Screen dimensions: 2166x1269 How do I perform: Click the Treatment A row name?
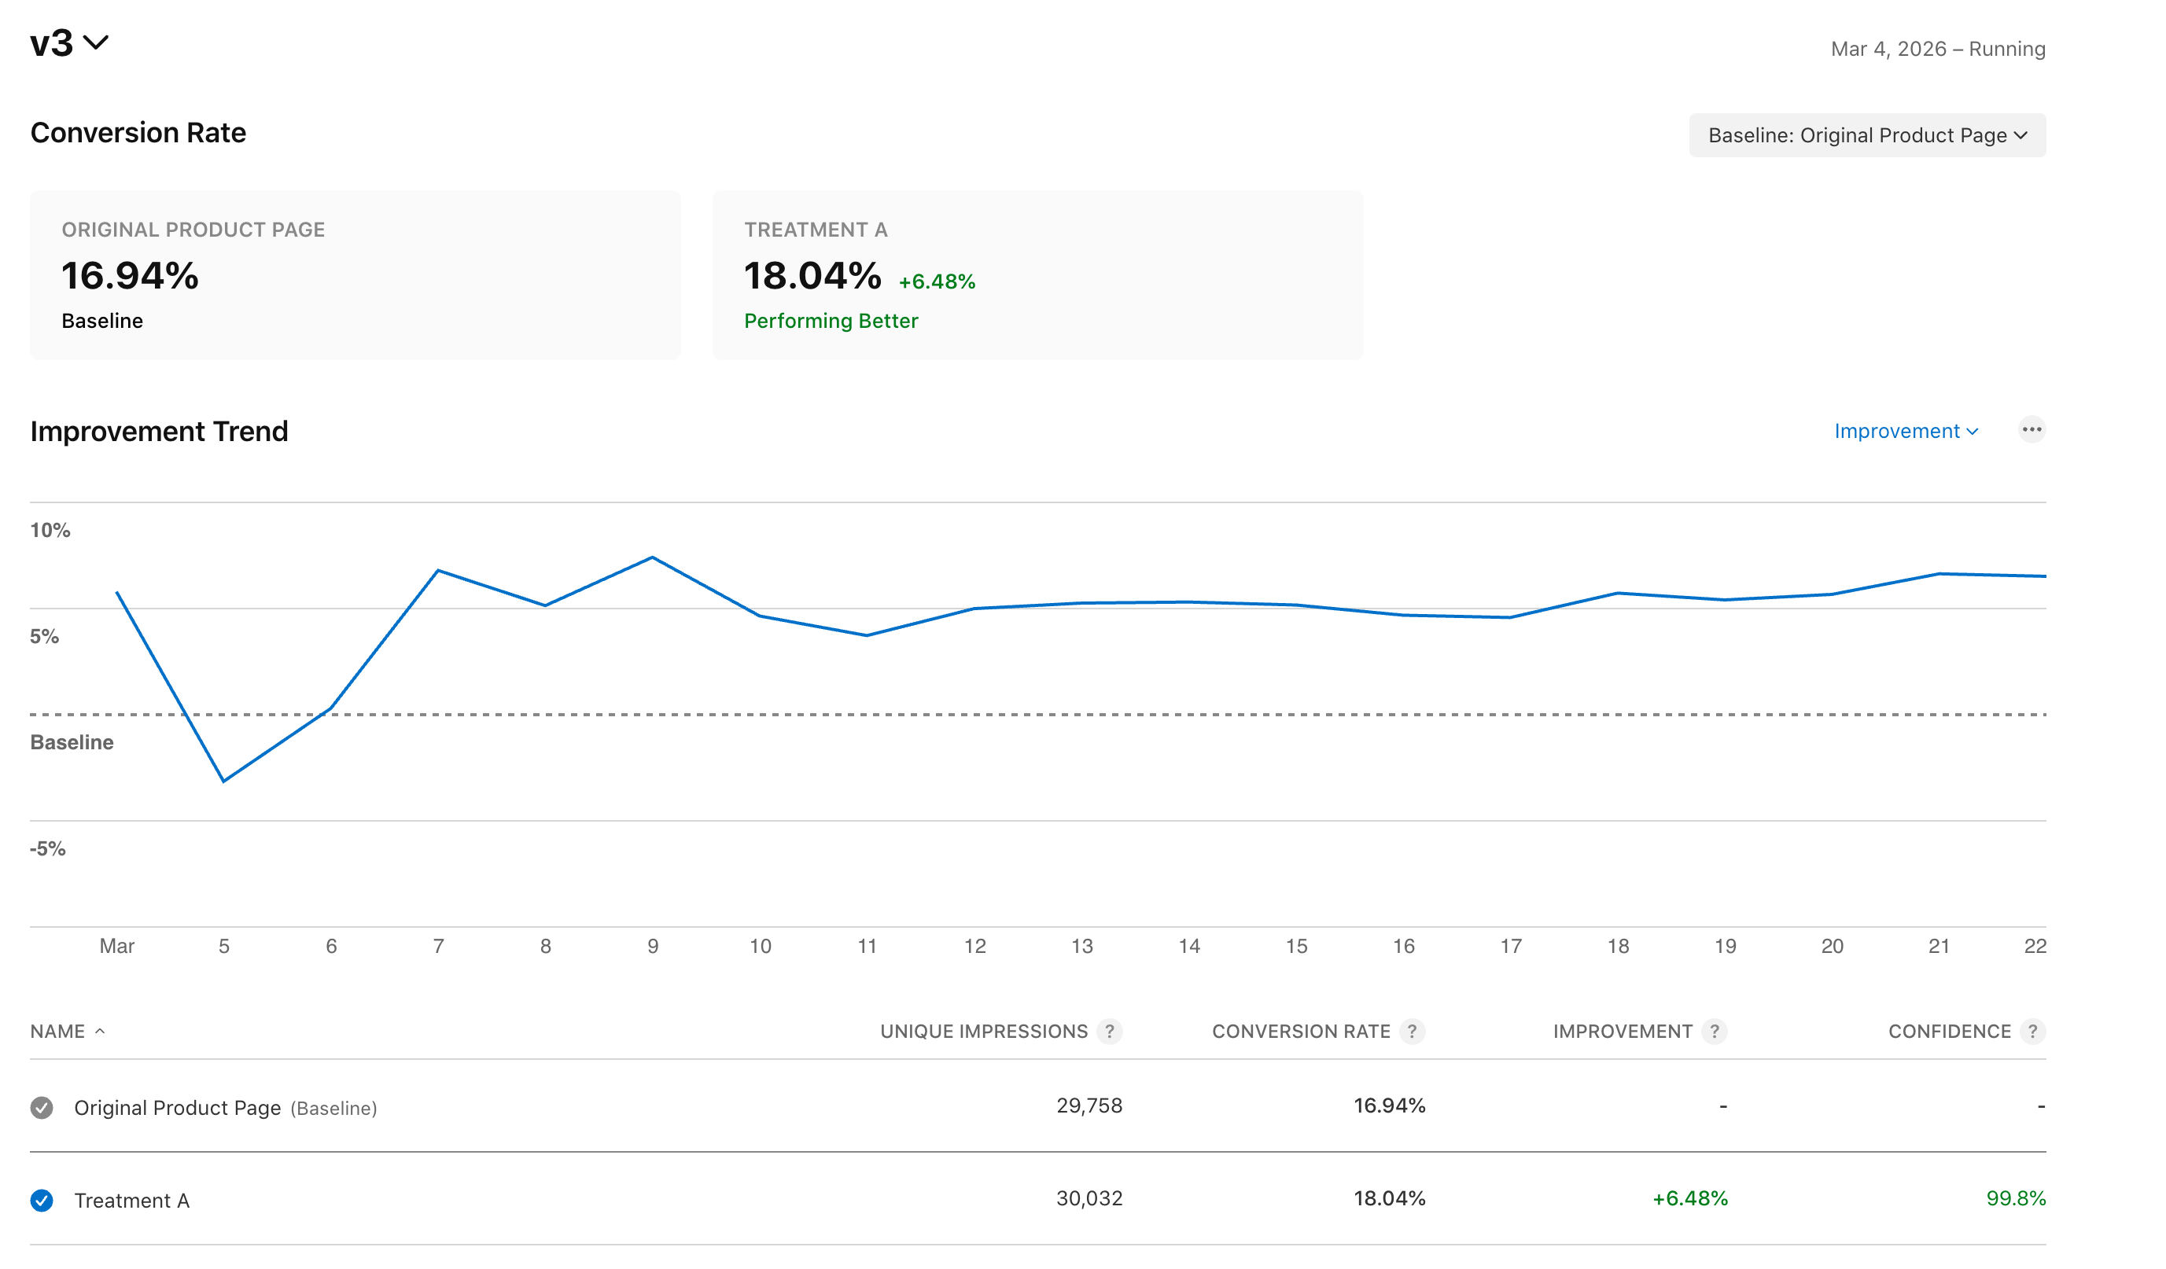131,1201
